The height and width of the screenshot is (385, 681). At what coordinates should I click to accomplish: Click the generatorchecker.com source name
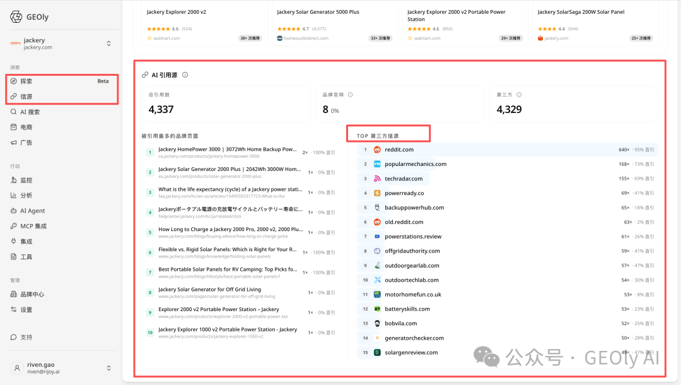point(414,338)
